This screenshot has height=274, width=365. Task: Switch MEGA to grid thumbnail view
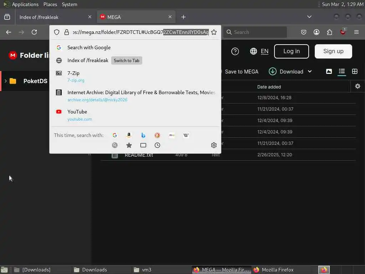[x=355, y=71]
